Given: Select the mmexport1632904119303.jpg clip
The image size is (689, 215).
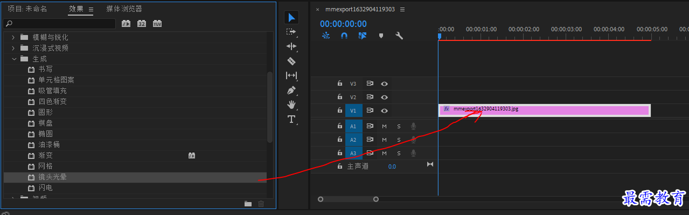Looking at the screenshot, I should coord(545,110).
